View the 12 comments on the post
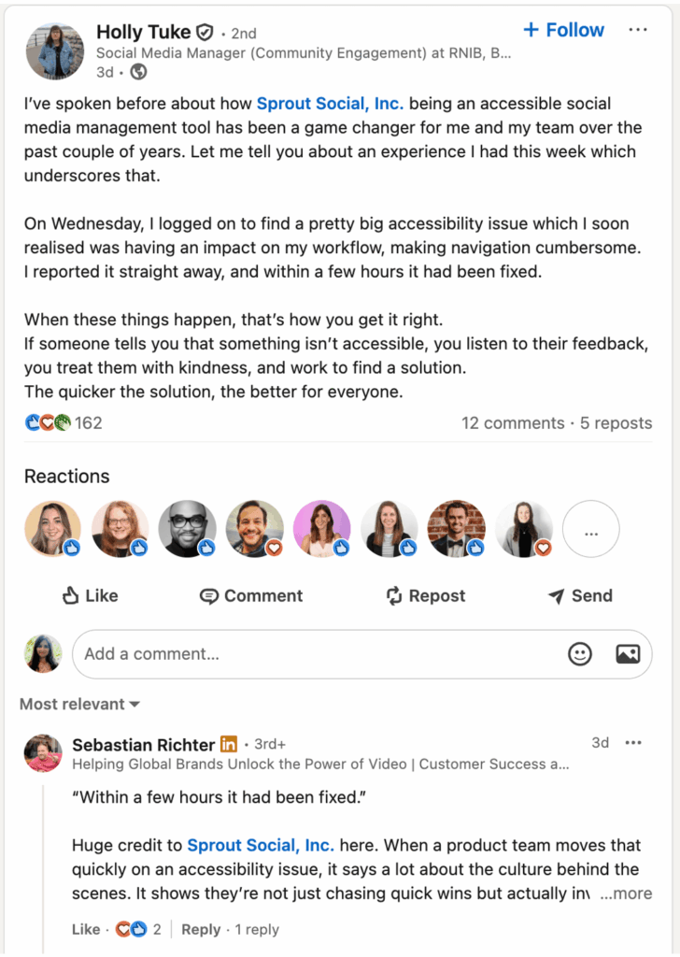Viewport: 680px width, 957px height. (512, 422)
